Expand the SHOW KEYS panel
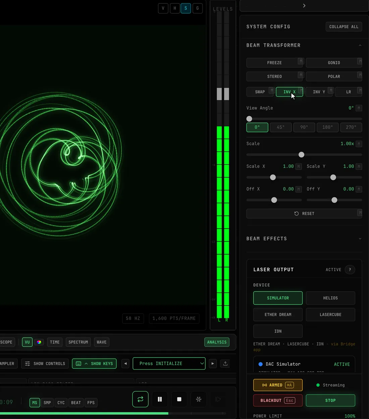Image resolution: width=369 pixels, height=419 pixels. (x=94, y=364)
